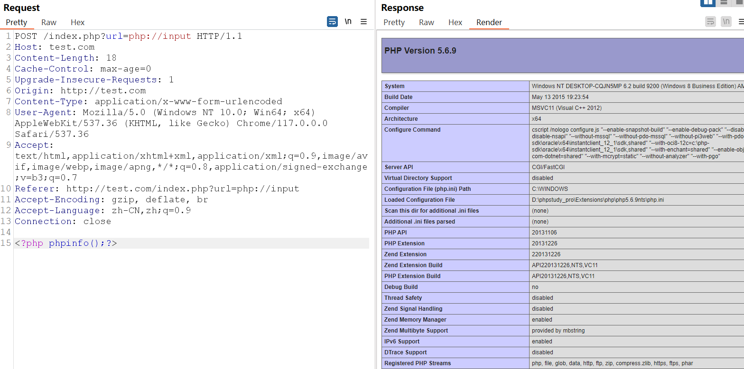Click the 'PHP Extension' row label

[x=405, y=243]
